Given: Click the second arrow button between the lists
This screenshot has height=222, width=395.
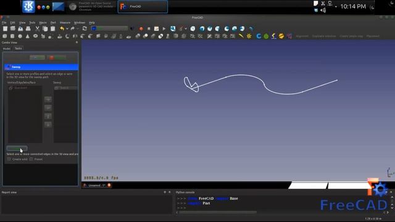Looking at the screenshot, I should click(48, 108).
